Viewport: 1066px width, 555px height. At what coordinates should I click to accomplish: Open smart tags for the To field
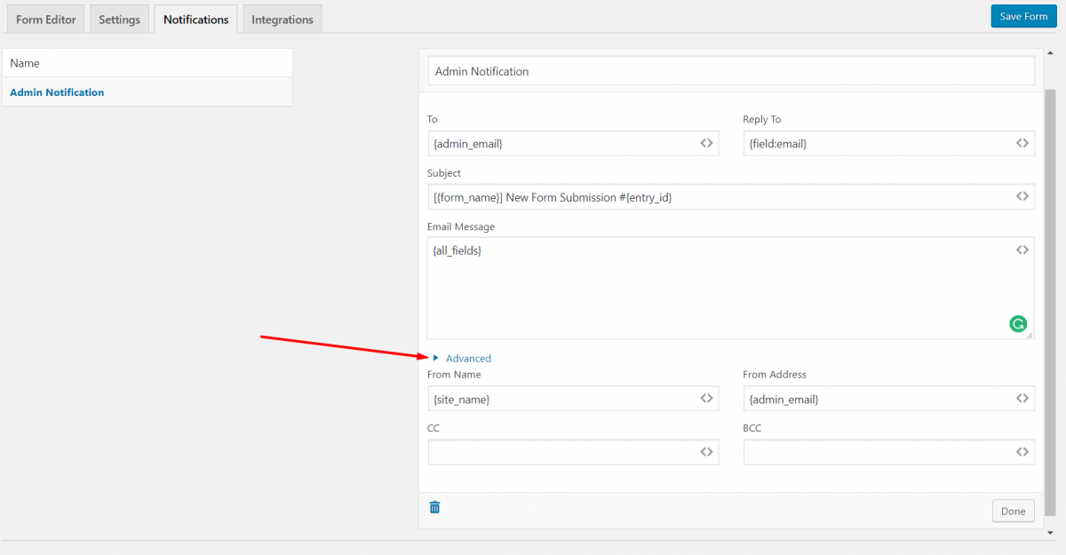click(707, 143)
